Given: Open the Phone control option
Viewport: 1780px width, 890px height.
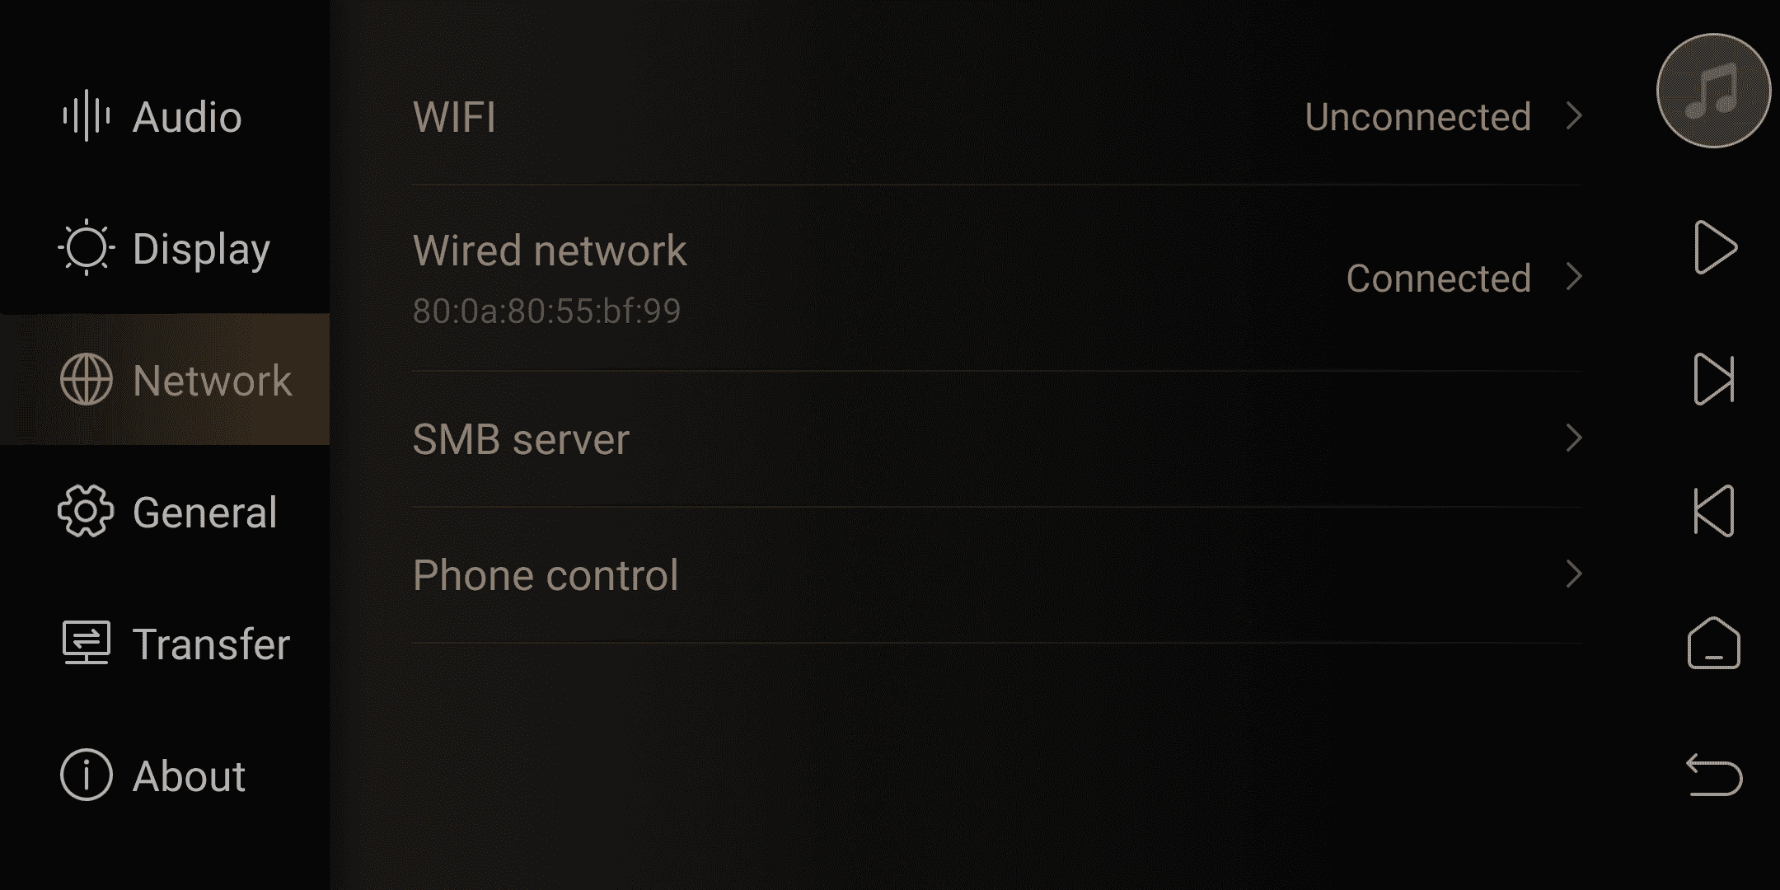Looking at the screenshot, I should 997,574.
